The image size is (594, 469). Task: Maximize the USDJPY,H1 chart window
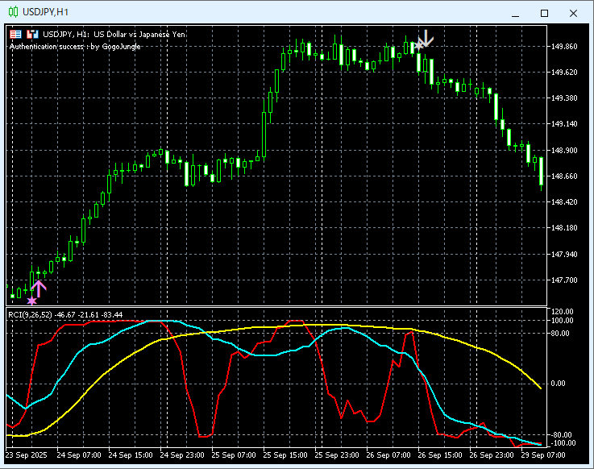point(544,13)
